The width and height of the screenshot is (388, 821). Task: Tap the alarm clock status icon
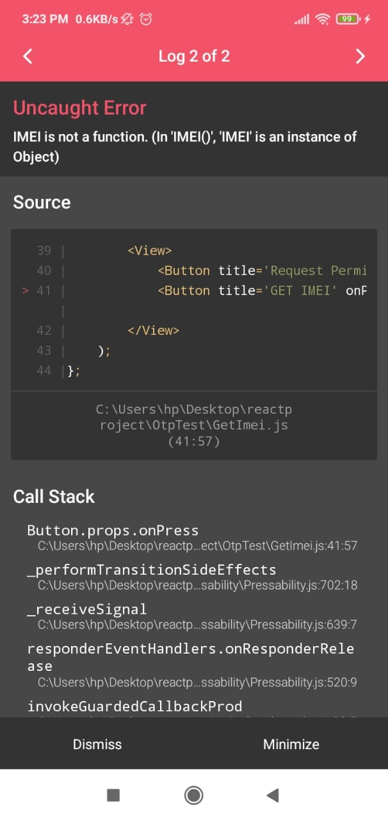[146, 19]
